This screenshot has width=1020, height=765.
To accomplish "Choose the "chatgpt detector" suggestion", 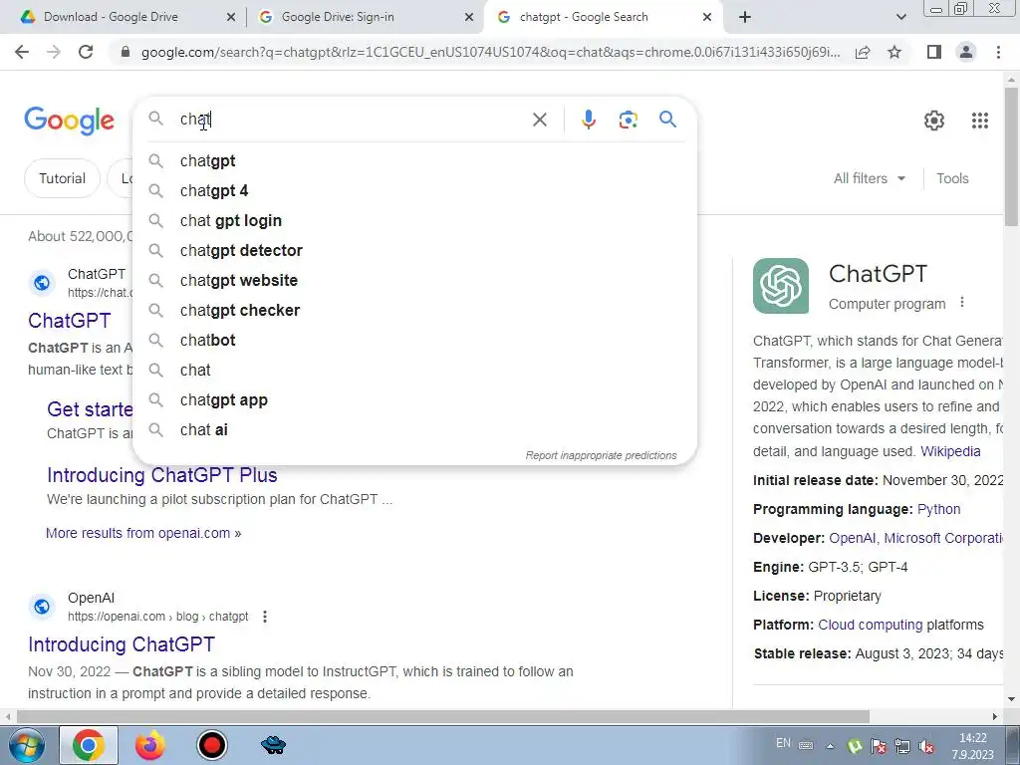I will [x=415, y=250].
